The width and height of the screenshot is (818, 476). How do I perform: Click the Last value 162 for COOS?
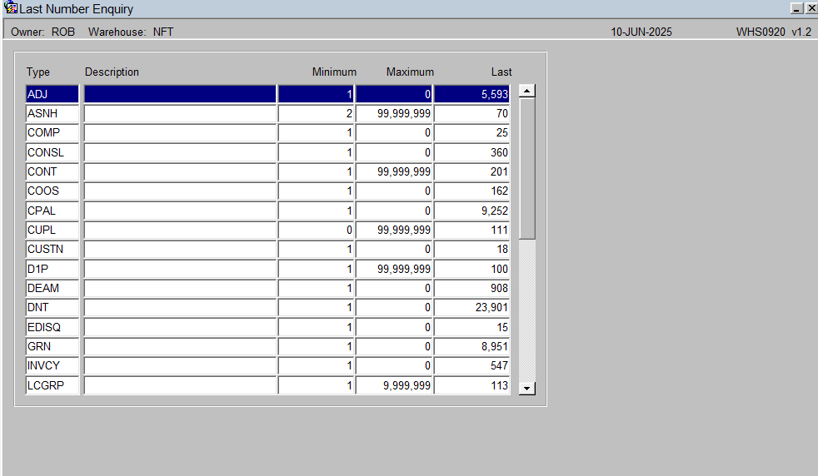(x=472, y=191)
